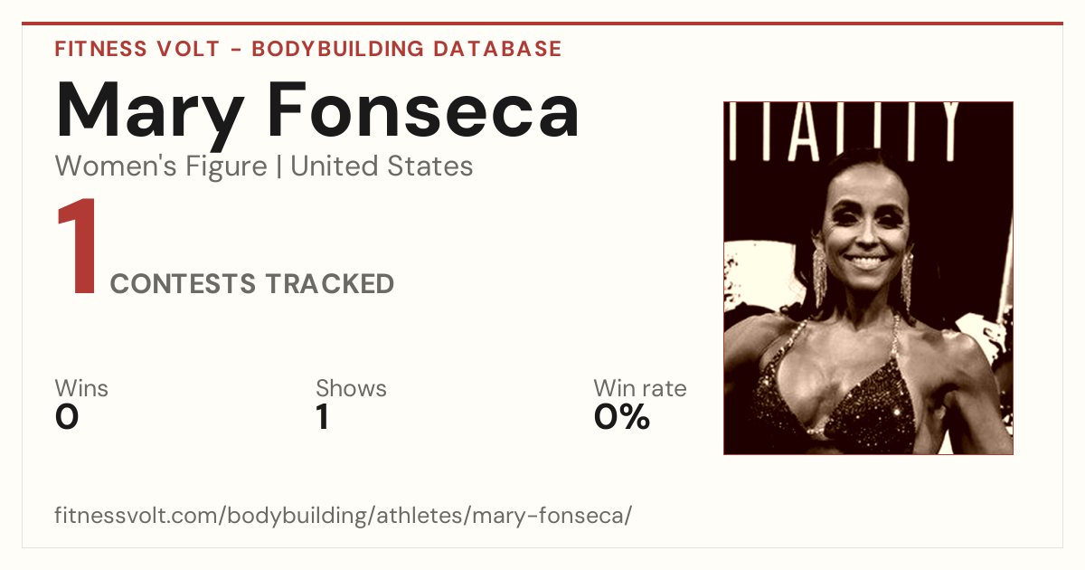Select the Contests Tracked label

tap(252, 284)
